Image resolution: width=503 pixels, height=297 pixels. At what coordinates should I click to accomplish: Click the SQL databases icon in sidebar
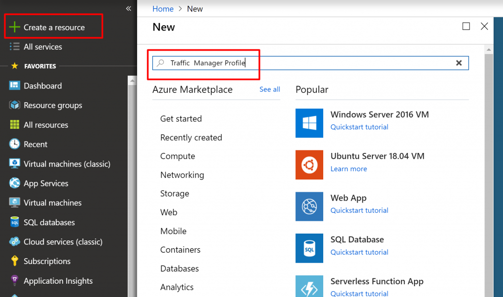[14, 222]
